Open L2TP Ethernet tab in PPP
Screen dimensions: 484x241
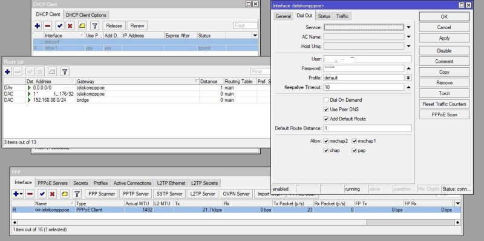pos(171,183)
